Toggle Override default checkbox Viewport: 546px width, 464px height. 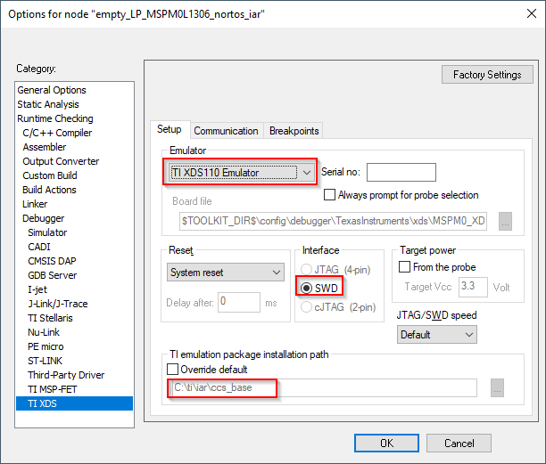point(173,369)
